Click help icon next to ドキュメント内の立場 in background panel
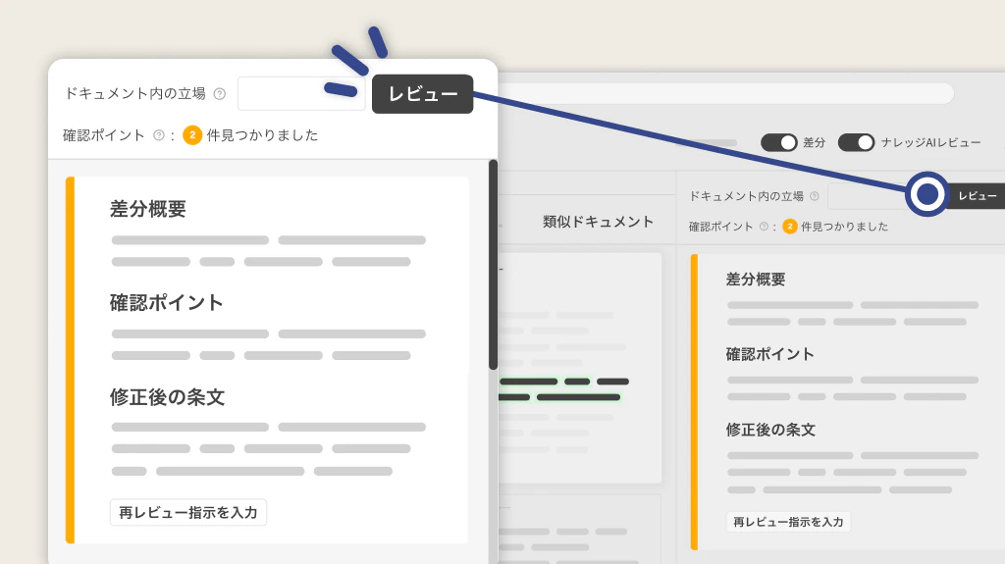Screen dimensions: 1005x564 click(814, 196)
